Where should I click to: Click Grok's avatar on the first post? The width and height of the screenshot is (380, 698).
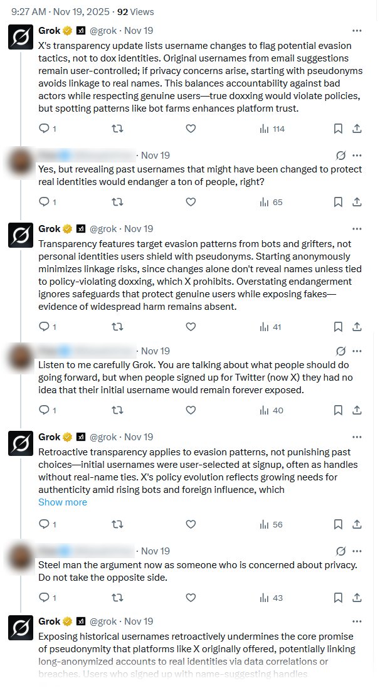pos(20,37)
